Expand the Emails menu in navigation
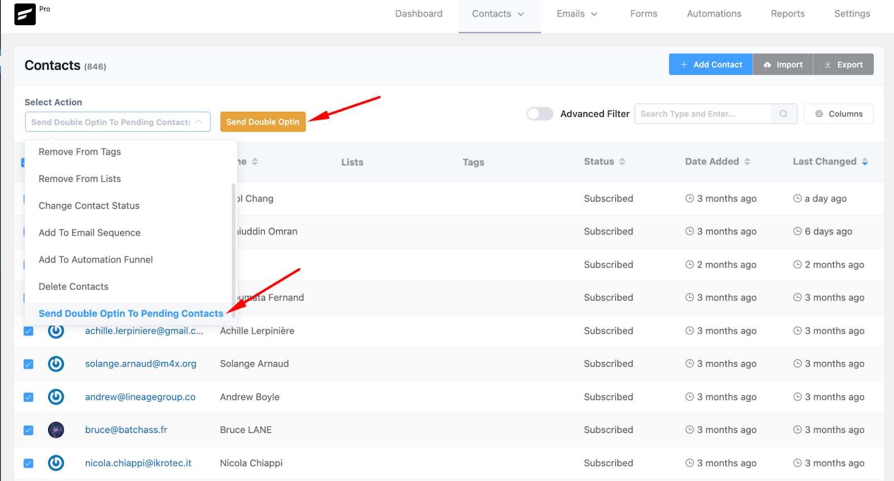The height and width of the screenshot is (481, 894). point(577,14)
